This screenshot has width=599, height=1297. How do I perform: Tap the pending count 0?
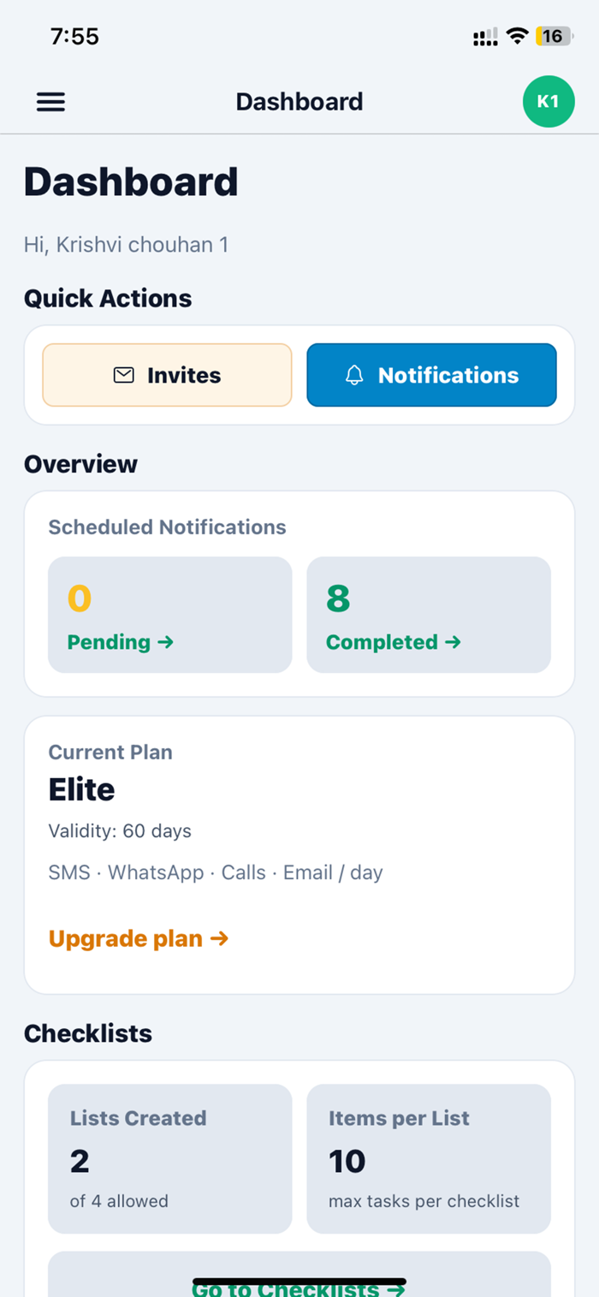pyautogui.click(x=80, y=598)
